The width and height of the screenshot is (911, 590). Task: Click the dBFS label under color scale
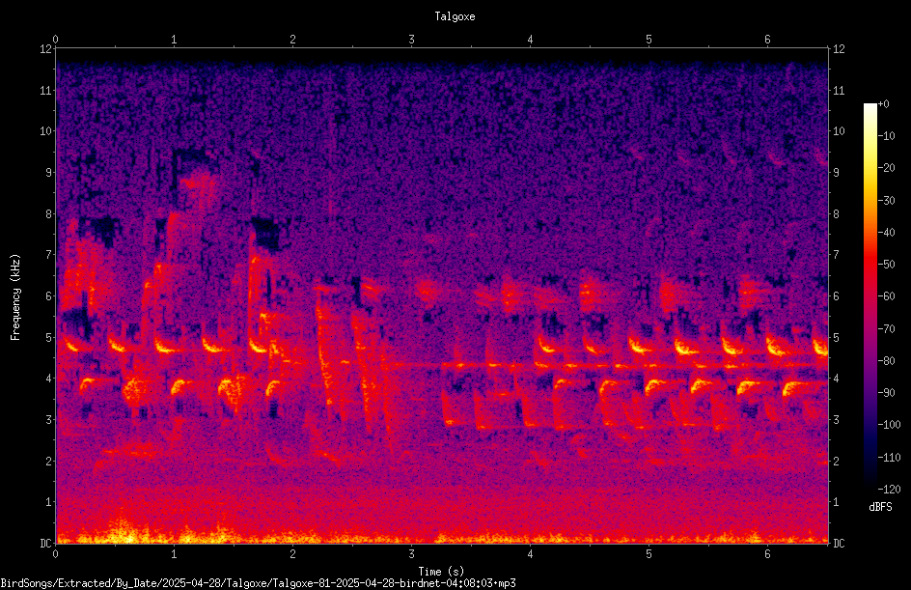(880, 507)
